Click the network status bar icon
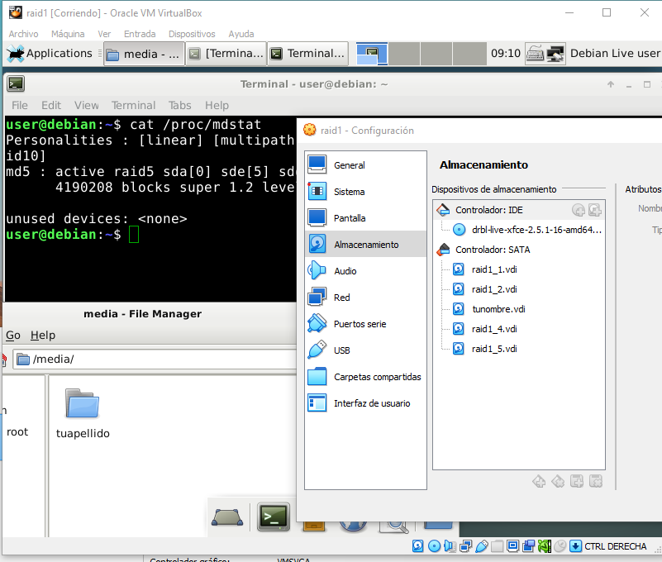662x562 pixels. pos(465,546)
